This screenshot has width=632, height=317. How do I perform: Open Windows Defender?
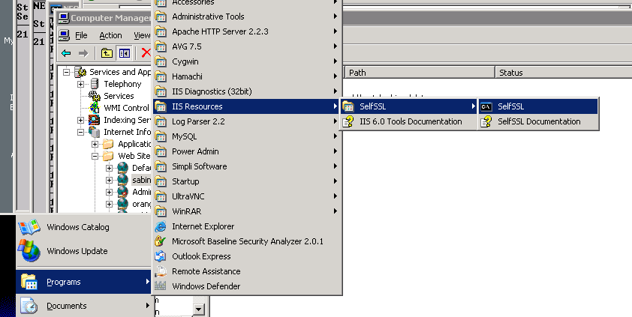click(x=206, y=286)
